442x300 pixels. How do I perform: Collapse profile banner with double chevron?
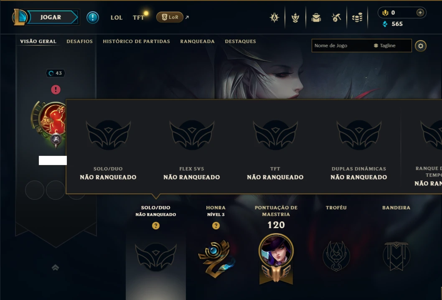click(x=55, y=267)
